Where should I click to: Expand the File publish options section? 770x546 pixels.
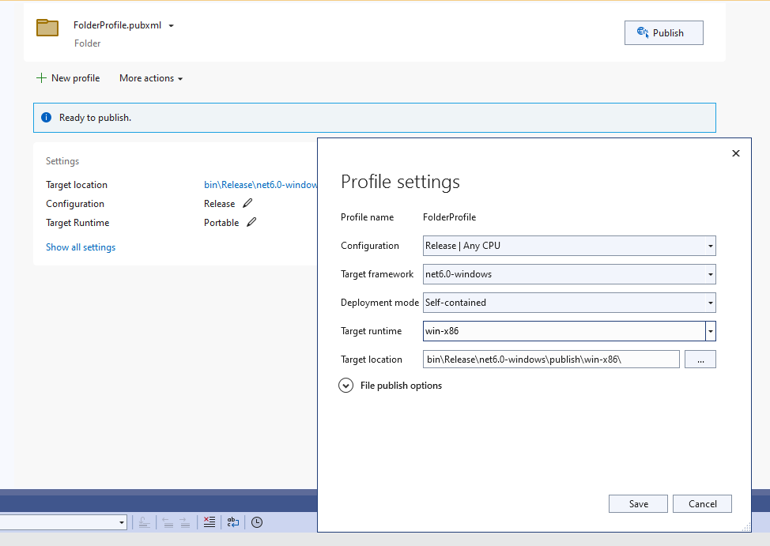point(345,385)
